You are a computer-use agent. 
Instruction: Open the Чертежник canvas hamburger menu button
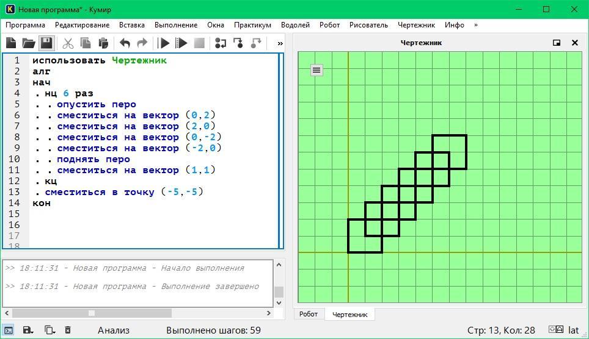(x=316, y=70)
